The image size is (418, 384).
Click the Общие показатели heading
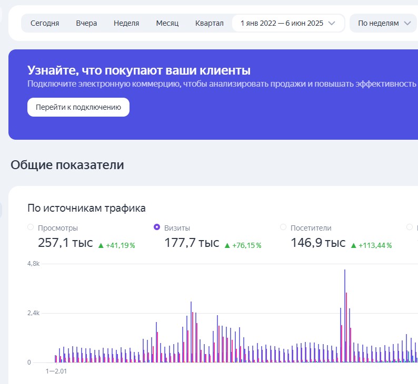coord(67,165)
